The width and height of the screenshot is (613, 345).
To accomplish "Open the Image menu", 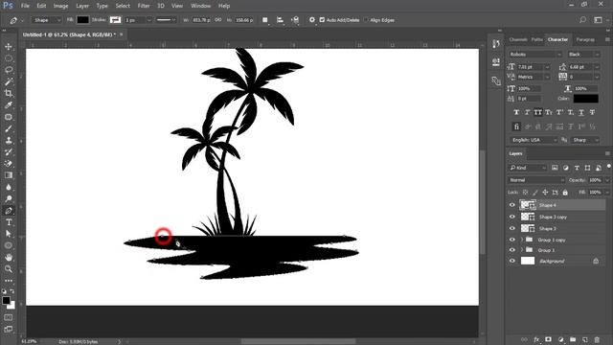I will [60, 6].
